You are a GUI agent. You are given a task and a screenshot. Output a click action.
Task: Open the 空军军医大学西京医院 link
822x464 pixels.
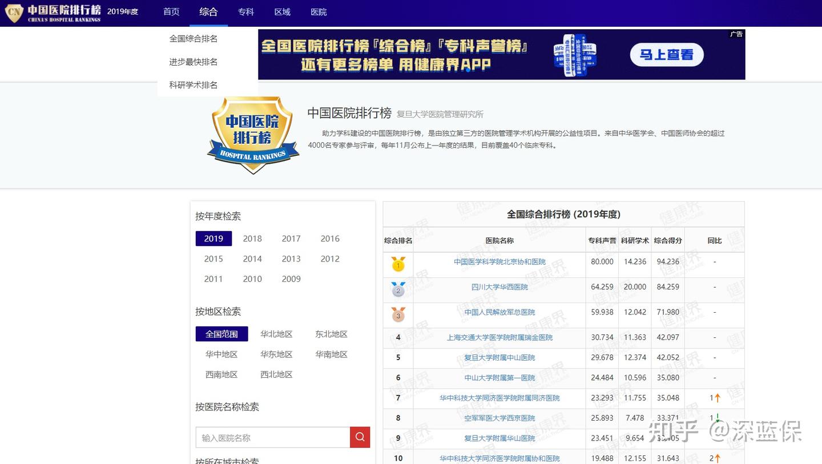(x=499, y=418)
